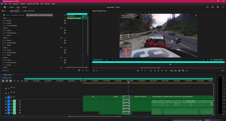Screen dimensions: 226x121
Task: Click the Mark In bracket icon
Action: tap(142, 71)
